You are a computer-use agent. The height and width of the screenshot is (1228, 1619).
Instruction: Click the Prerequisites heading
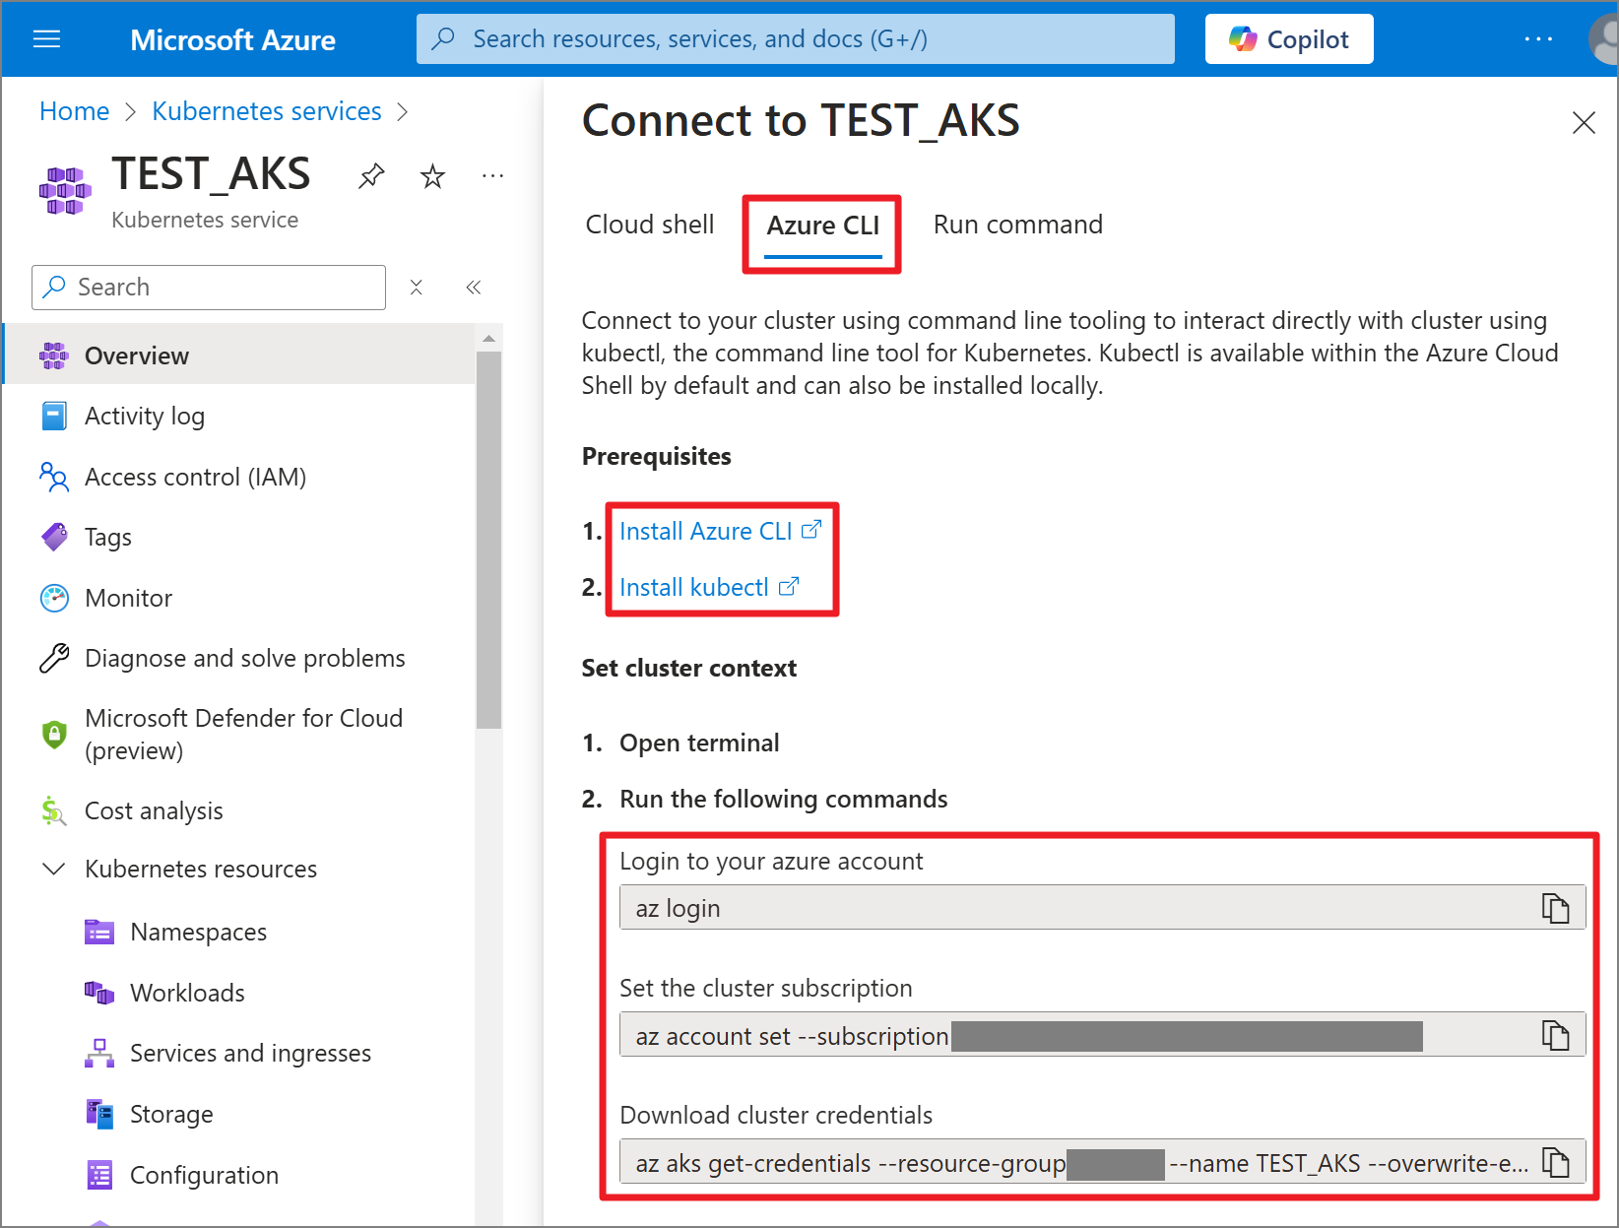656,457
